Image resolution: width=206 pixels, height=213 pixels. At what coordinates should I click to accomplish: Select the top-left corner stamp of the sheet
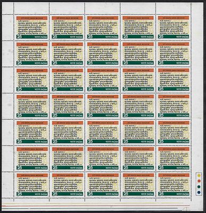pyautogui.click(x=32, y=27)
